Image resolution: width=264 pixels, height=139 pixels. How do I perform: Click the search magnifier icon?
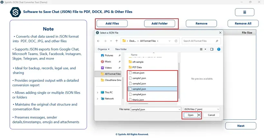tap(217, 41)
